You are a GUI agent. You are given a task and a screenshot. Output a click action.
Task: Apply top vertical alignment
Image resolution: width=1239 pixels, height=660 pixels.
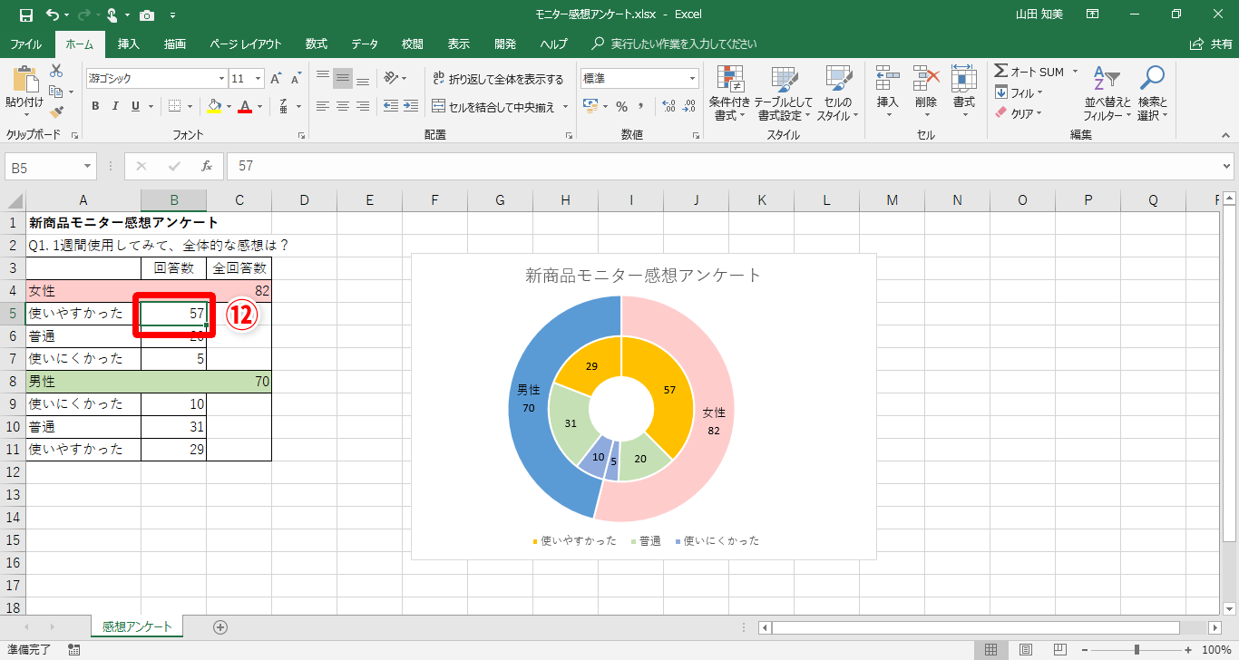click(x=322, y=79)
